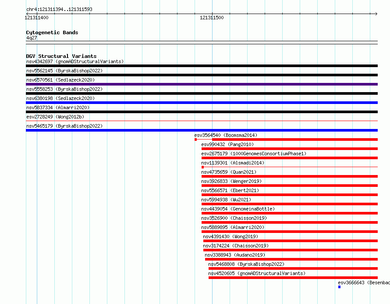Select nsv4735659 (Quan2021) label
Screen dimensions: 390x304
pos(229,172)
